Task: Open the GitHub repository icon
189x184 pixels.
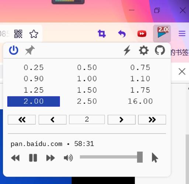Action: [160, 50]
